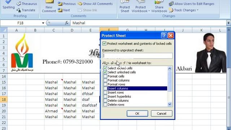The width and height of the screenshot is (231, 130).
Task: Select column D header
Action: point(72,30)
